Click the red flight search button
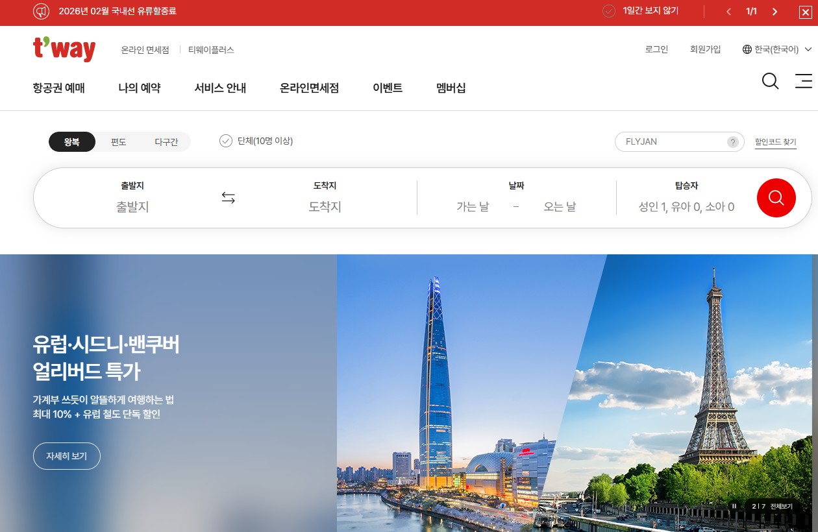The image size is (818, 532). click(776, 197)
